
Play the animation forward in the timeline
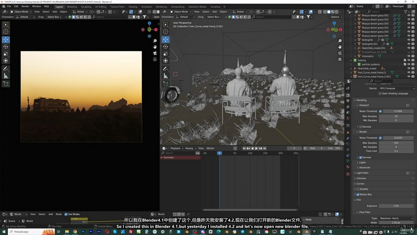click(x=256, y=148)
